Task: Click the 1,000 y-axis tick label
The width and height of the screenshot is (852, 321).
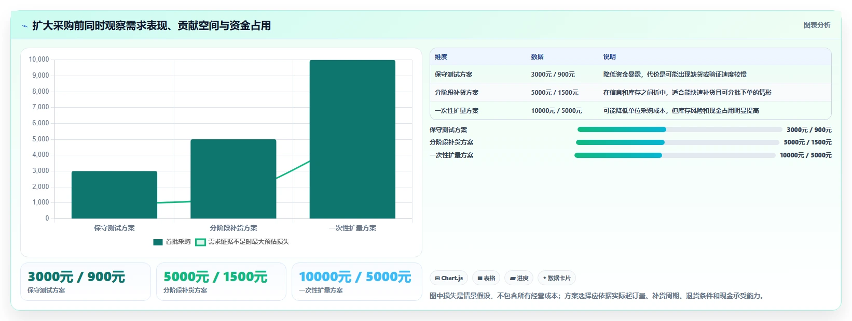Action: 40,202
